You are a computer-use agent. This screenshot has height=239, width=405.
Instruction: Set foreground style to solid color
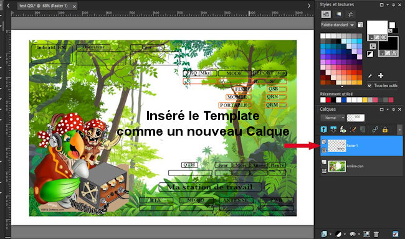pyautogui.click(x=371, y=38)
